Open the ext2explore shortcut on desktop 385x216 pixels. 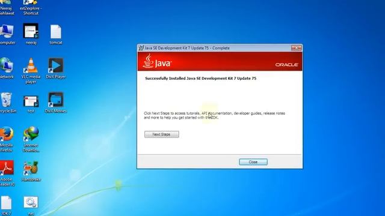tap(31, 8)
